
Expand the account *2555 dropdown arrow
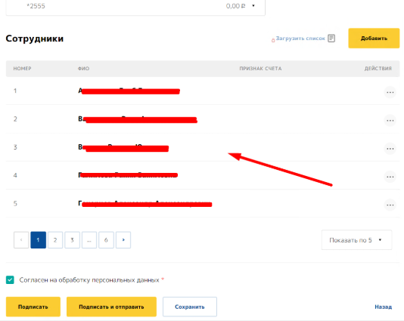[x=253, y=5]
